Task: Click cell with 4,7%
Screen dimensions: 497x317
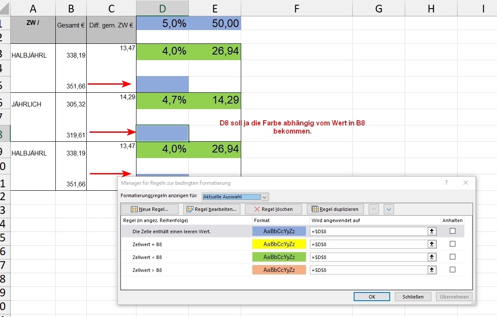Action: [163, 100]
